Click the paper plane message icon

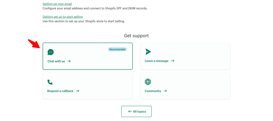pyautogui.click(x=148, y=52)
